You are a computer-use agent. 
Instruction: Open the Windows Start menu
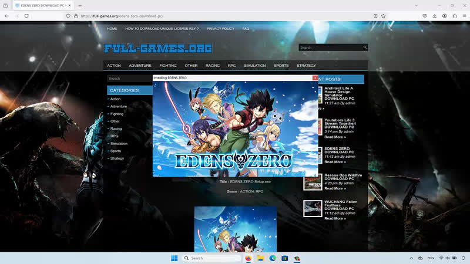click(174, 258)
